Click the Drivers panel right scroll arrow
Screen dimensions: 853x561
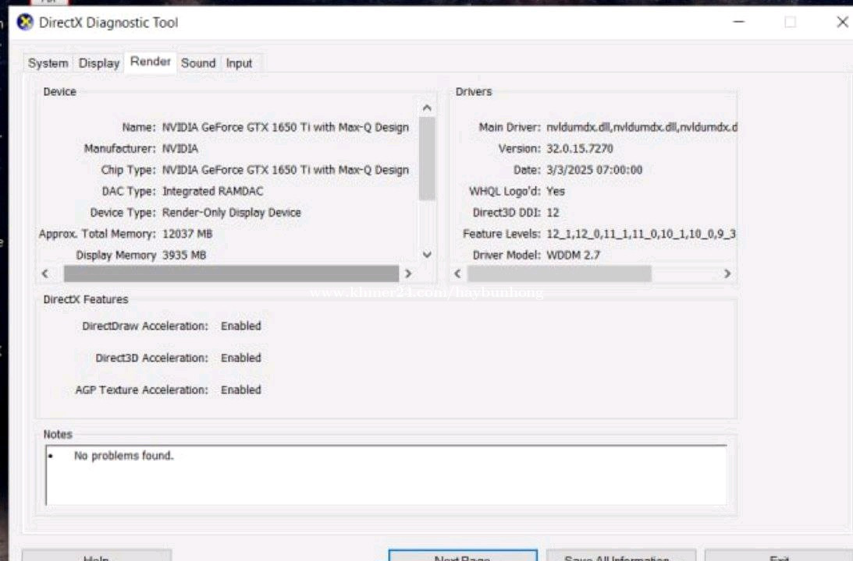[727, 273]
